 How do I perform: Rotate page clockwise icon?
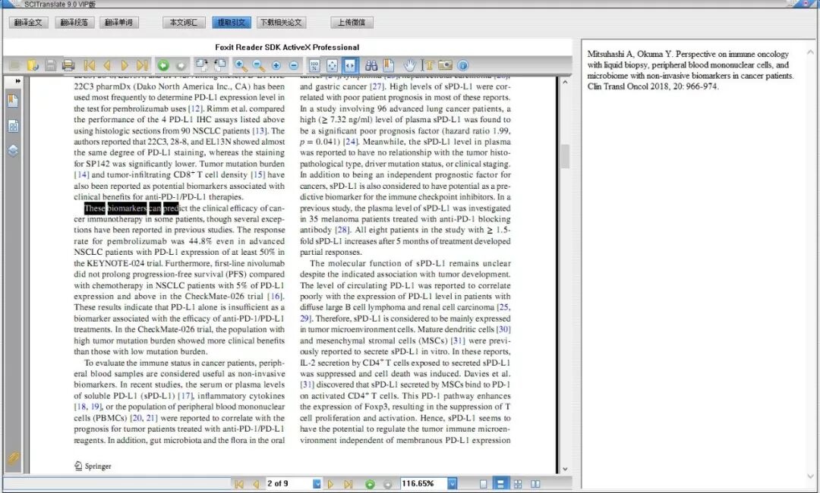(202, 65)
